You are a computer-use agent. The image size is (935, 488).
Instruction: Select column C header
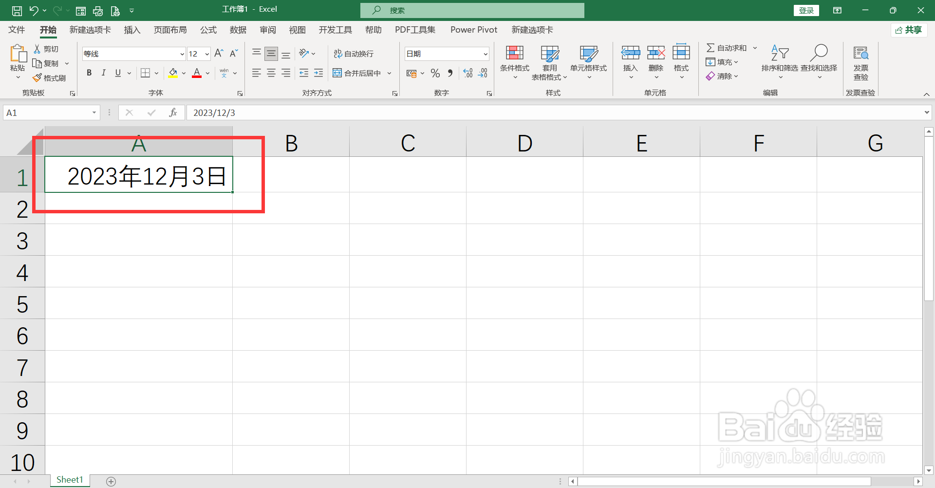point(408,143)
